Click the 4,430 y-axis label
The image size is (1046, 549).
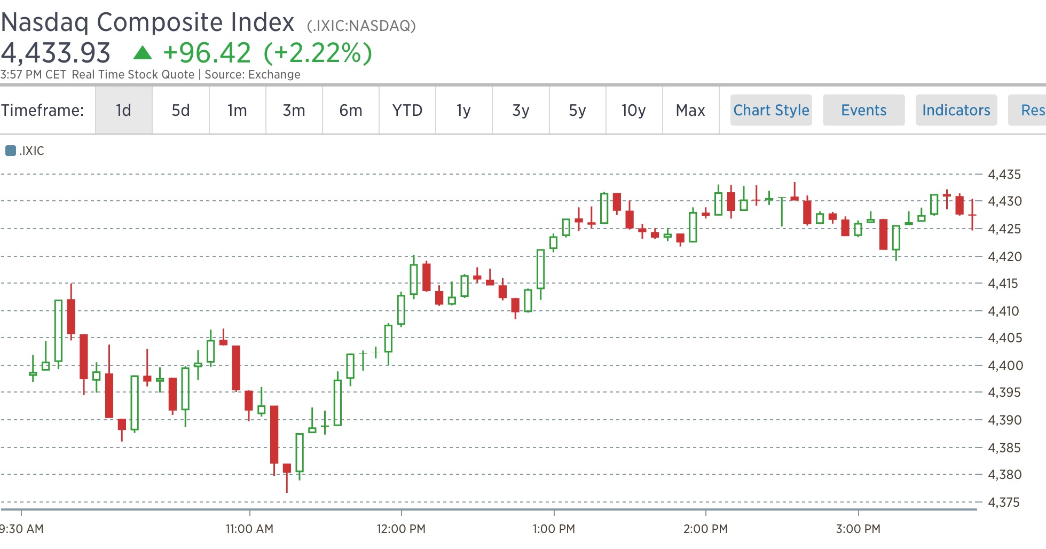click(x=1005, y=201)
